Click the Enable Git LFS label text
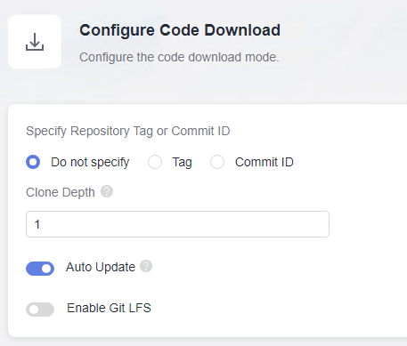This screenshot has height=346, width=407. click(109, 308)
